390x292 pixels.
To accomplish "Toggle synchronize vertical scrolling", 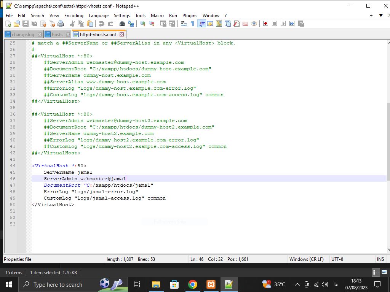I will click(x=163, y=24).
